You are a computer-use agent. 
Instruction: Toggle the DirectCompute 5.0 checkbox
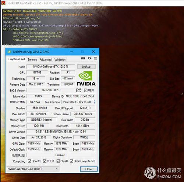coord(71,161)
